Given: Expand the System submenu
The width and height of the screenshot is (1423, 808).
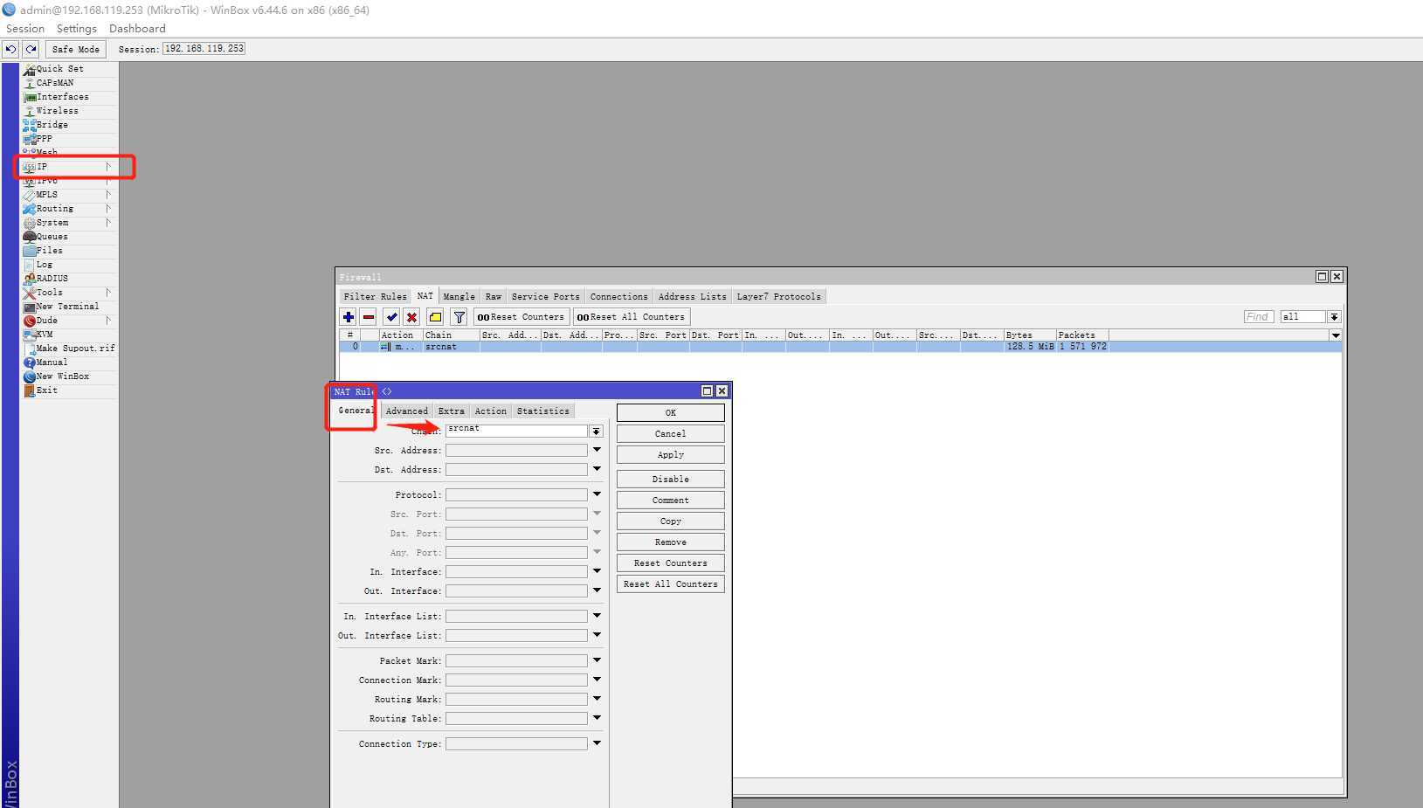Looking at the screenshot, I should tap(108, 223).
